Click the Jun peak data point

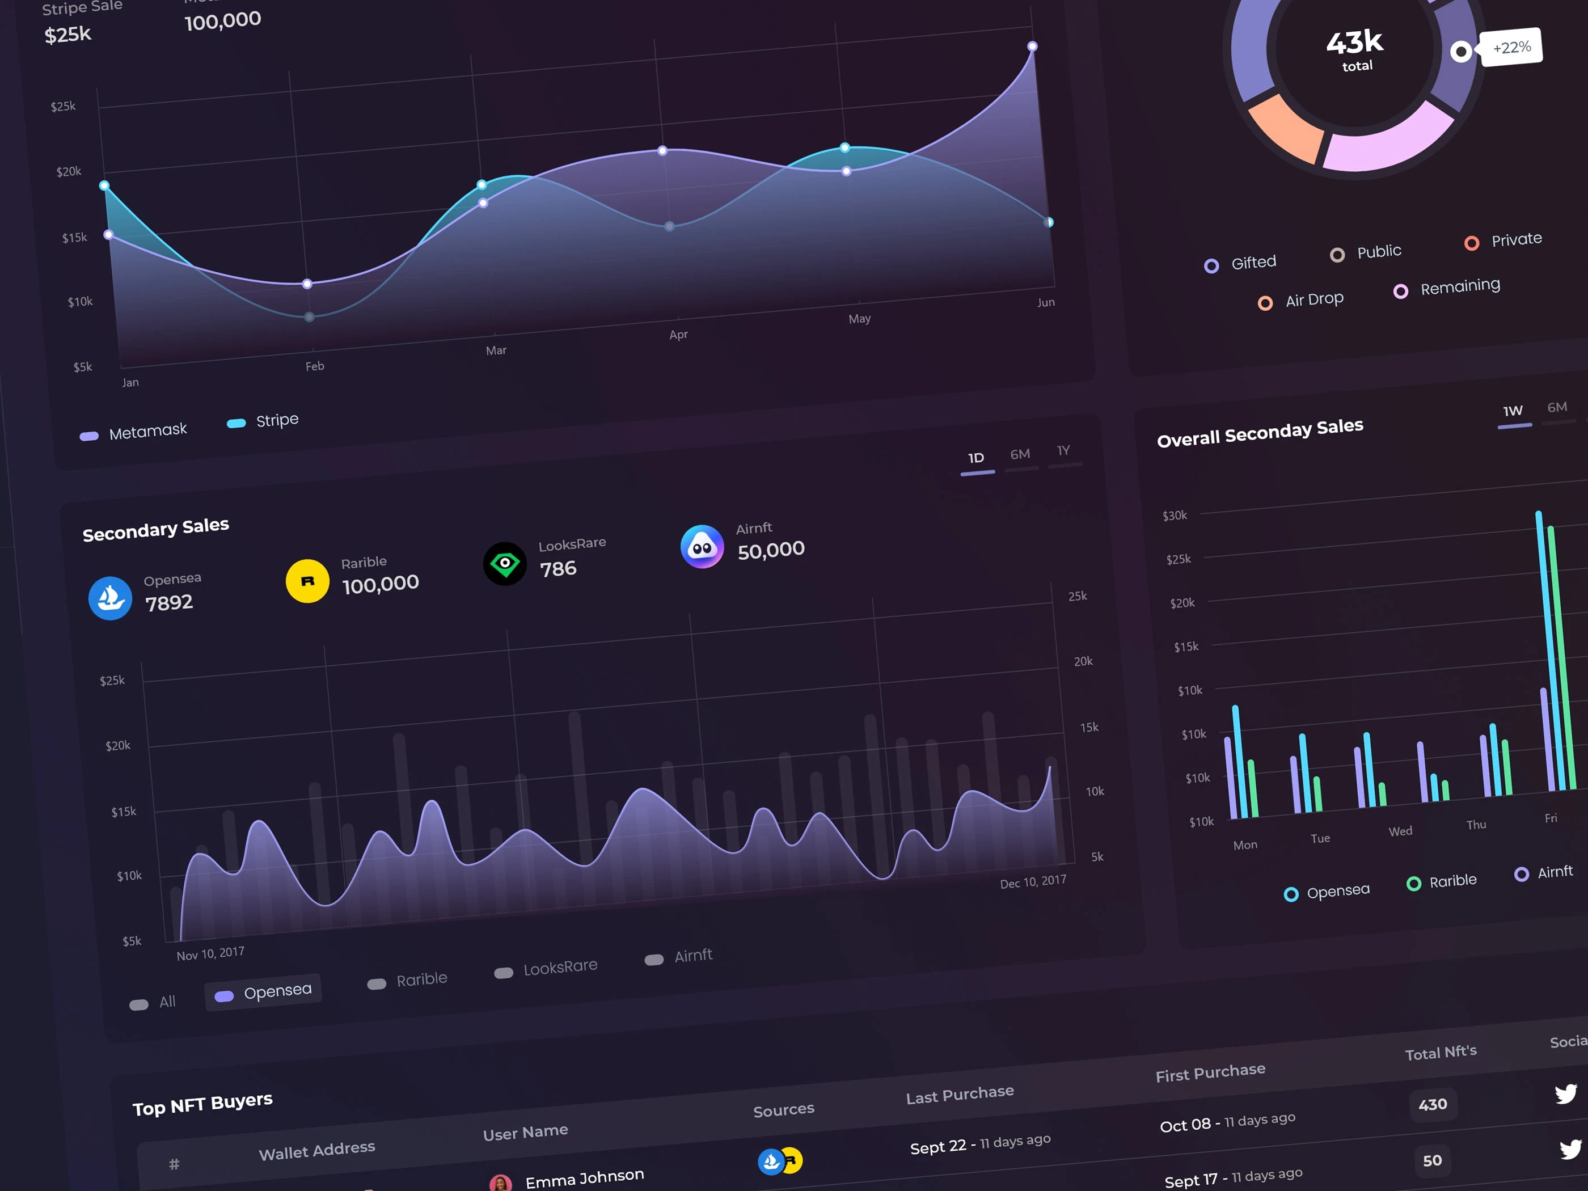1032,47
